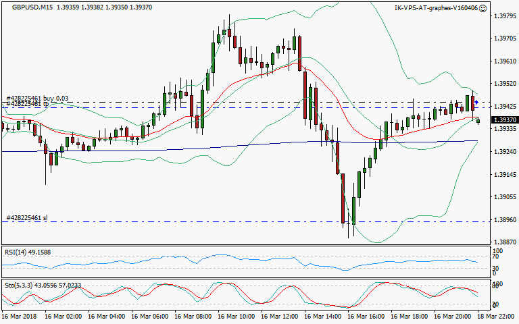Click the '16 Mar 06:00' time label

pyautogui.click(x=149, y=317)
